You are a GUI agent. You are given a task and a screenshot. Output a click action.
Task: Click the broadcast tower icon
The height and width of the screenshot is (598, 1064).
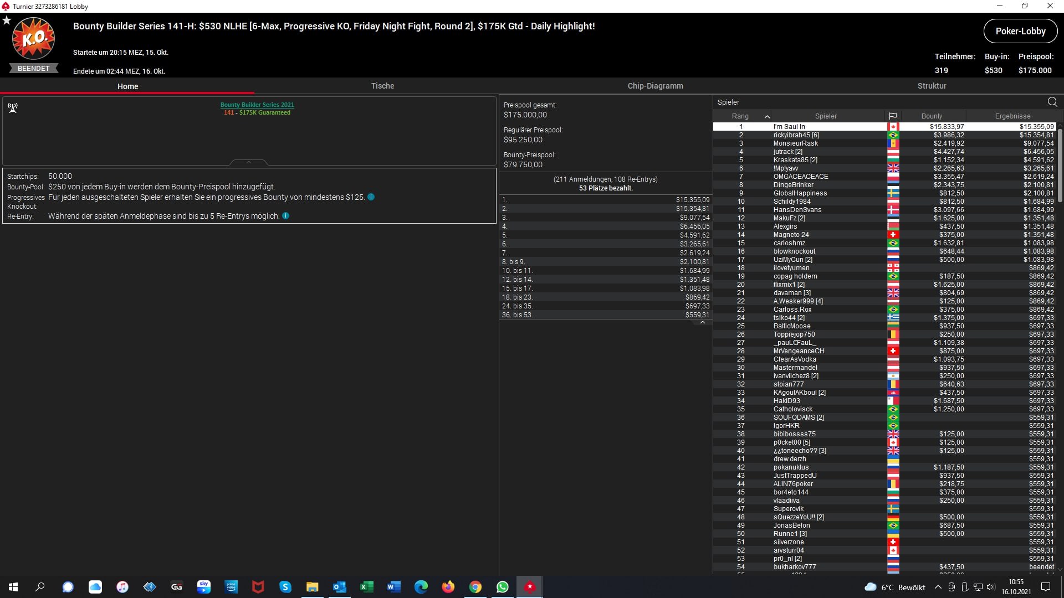[x=13, y=108]
